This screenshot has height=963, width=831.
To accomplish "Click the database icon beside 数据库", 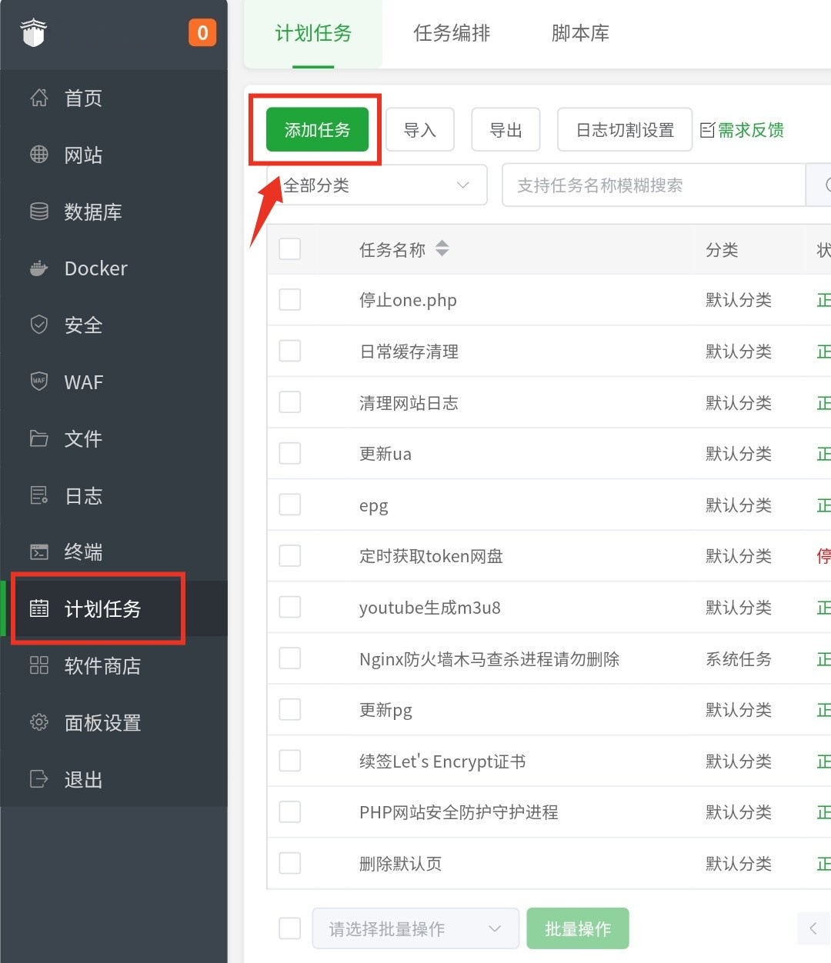I will 39,212.
